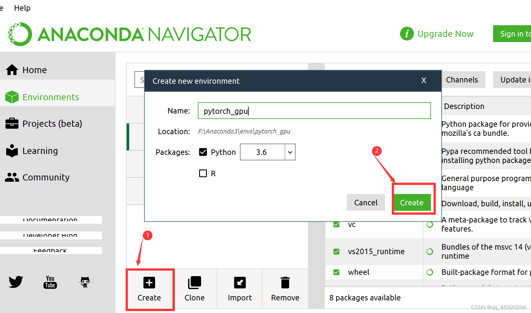Screen dimensions: 531x313
Task: Close the Create new environment dialog
Action: [424, 81]
